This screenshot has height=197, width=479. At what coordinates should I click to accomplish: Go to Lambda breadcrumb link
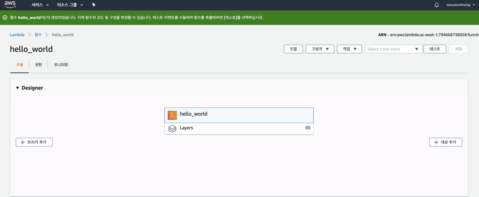tap(17, 35)
